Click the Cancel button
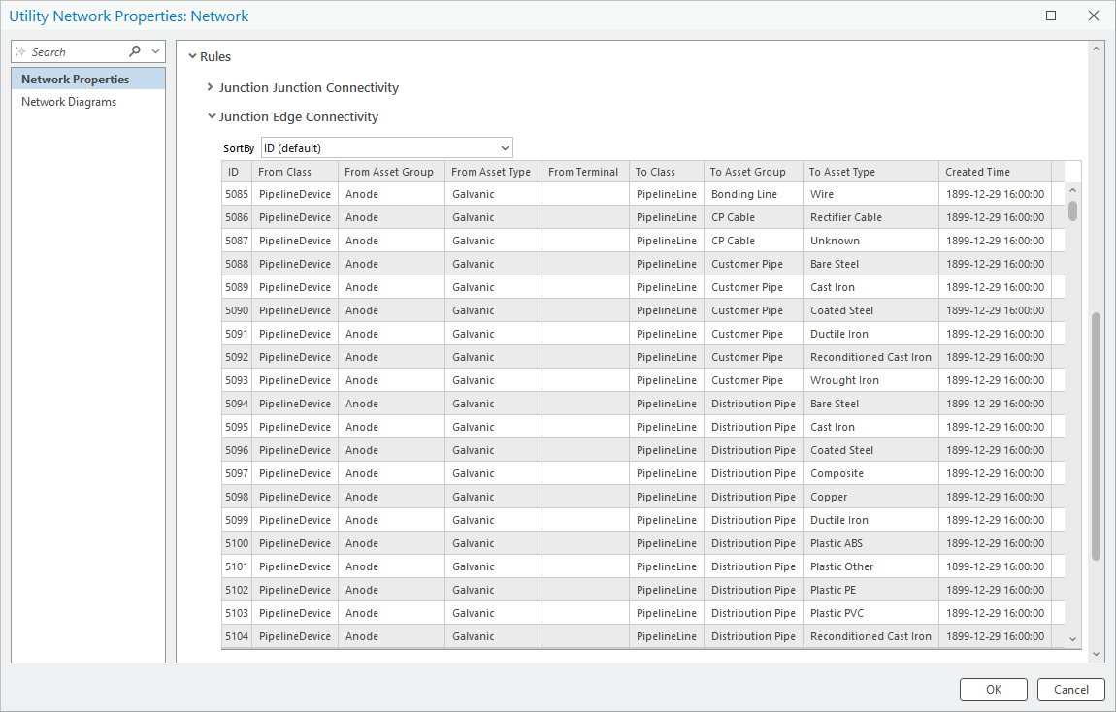This screenshot has height=712, width=1116. click(1070, 690)
